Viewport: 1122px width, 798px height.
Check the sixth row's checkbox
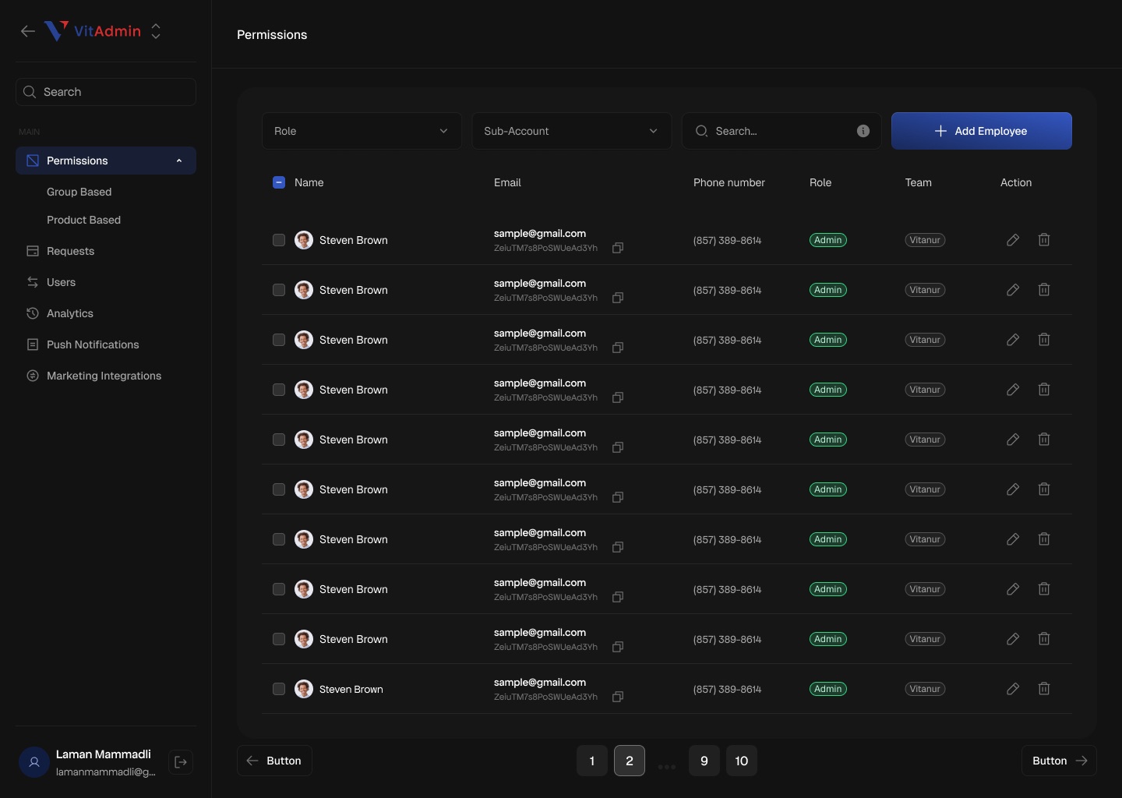point(279,489)
